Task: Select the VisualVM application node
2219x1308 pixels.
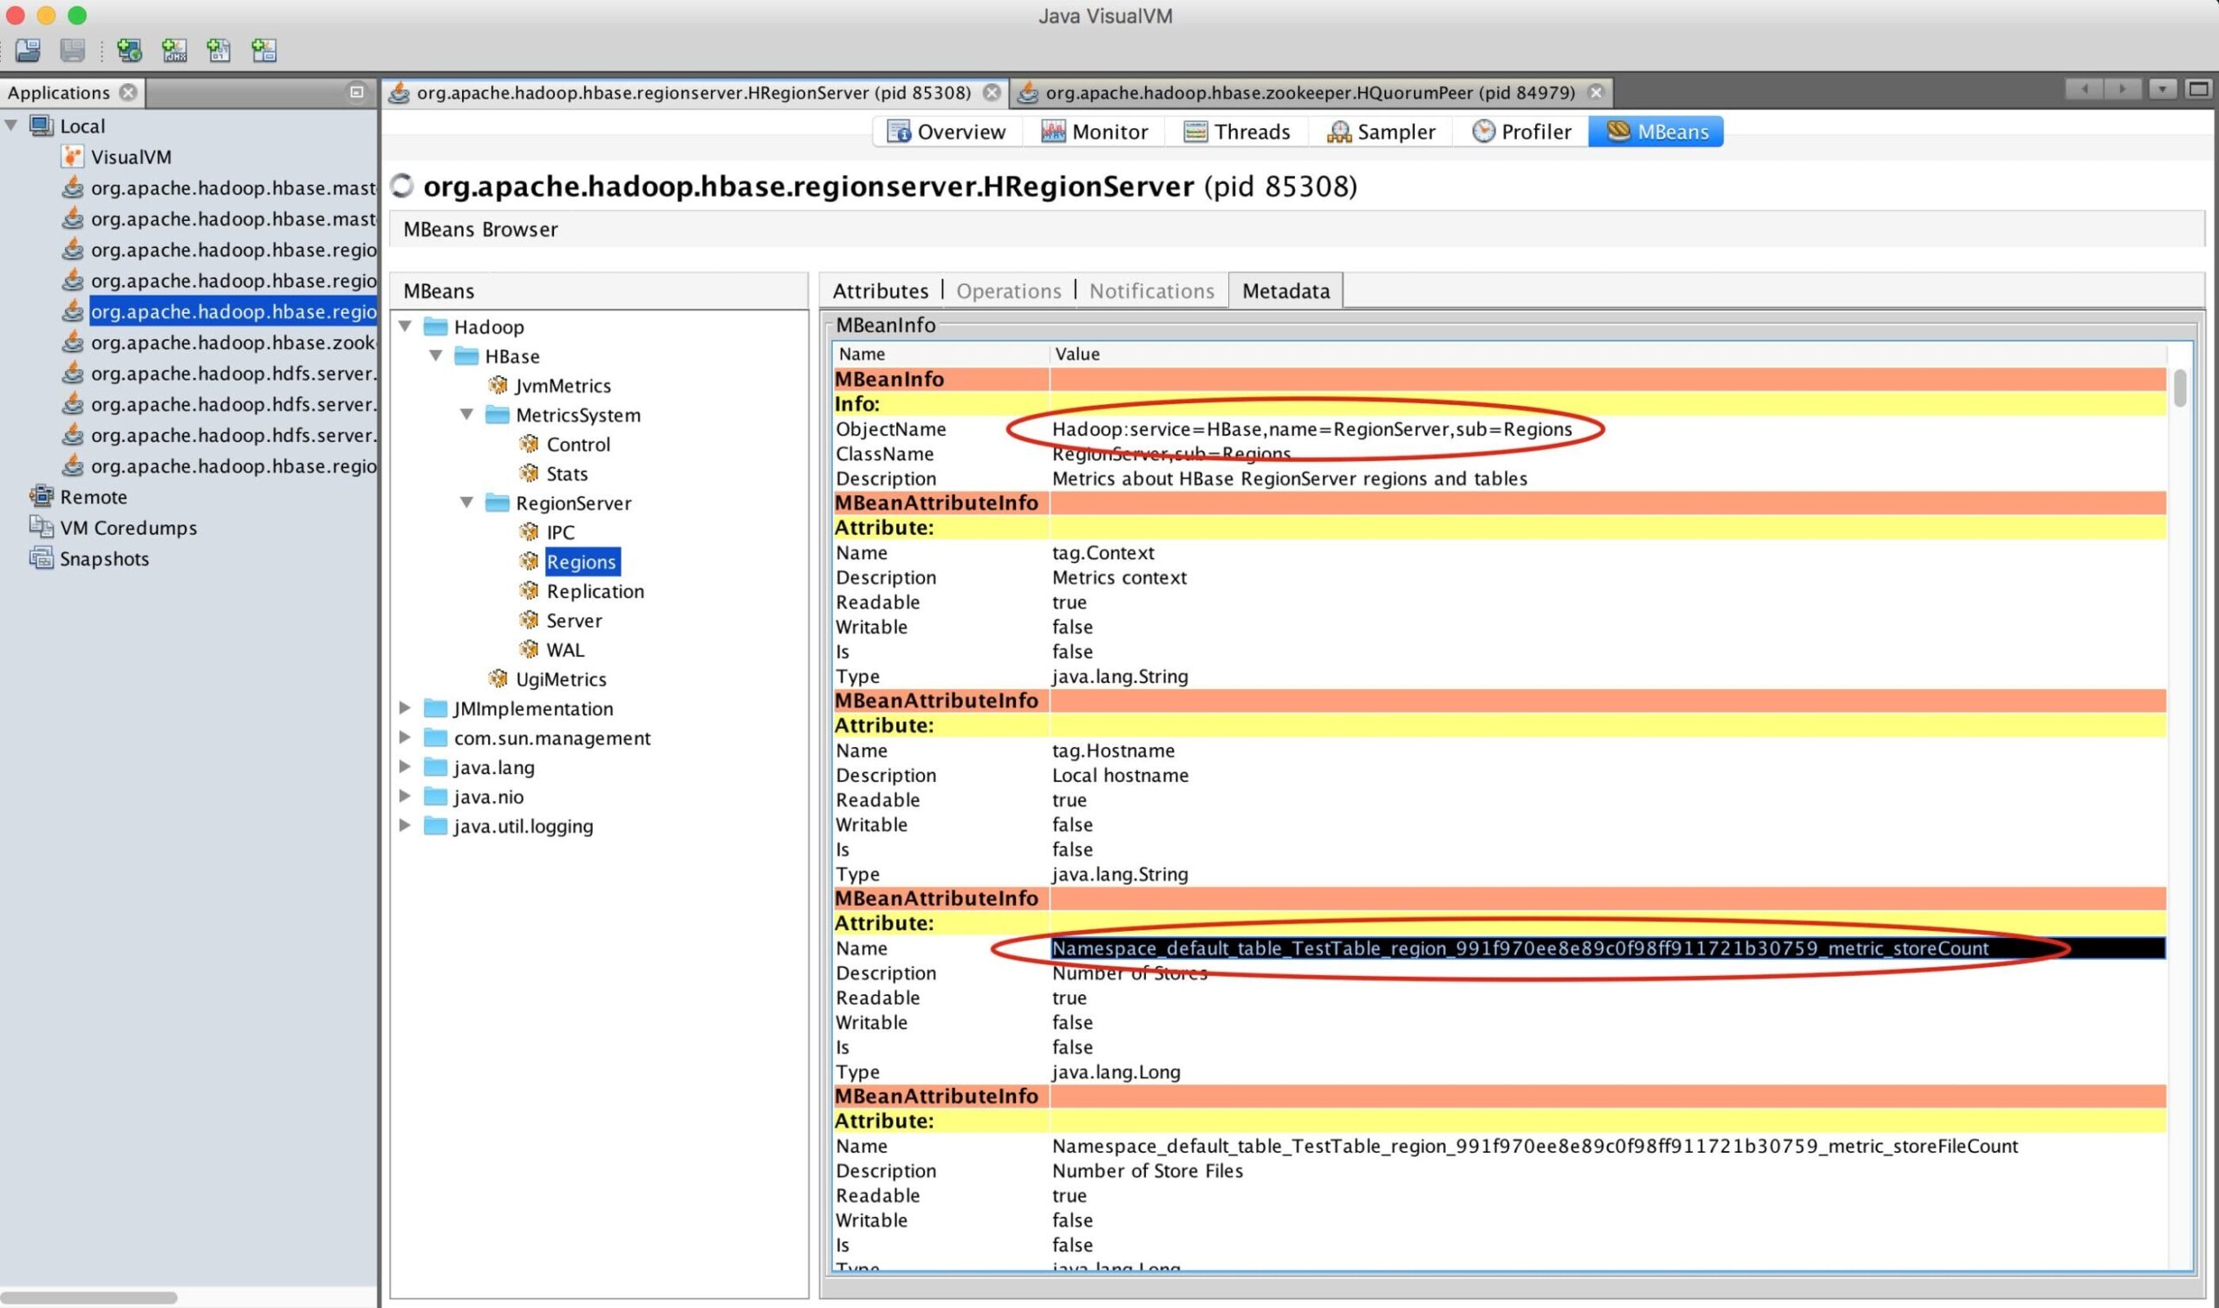Action: [x=130, y=157]
